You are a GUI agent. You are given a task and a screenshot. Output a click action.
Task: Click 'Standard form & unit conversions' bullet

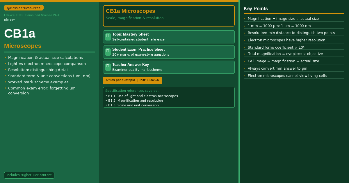pos(49,76)
